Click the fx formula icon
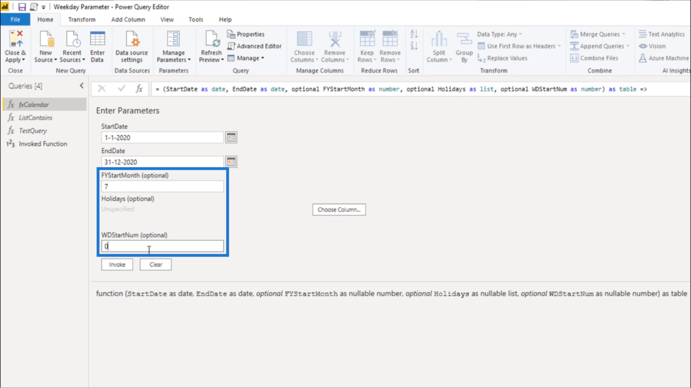This screenshot has height=388, width=691. pyautogui.click(x=139, y=89)
